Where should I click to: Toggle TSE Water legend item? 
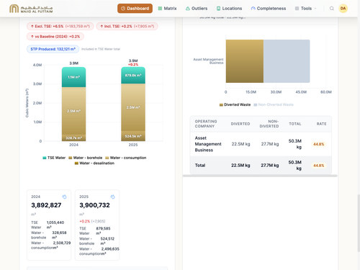pyautogui.click(x=54, y=158)
